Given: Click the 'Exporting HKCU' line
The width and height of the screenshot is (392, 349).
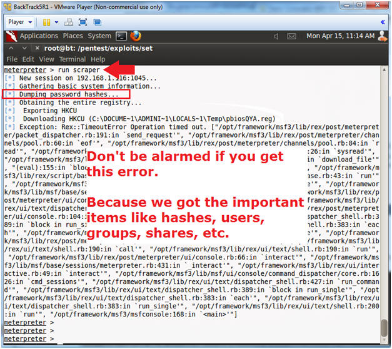Looking at the screenshot, I should click(x=41, y=111).
